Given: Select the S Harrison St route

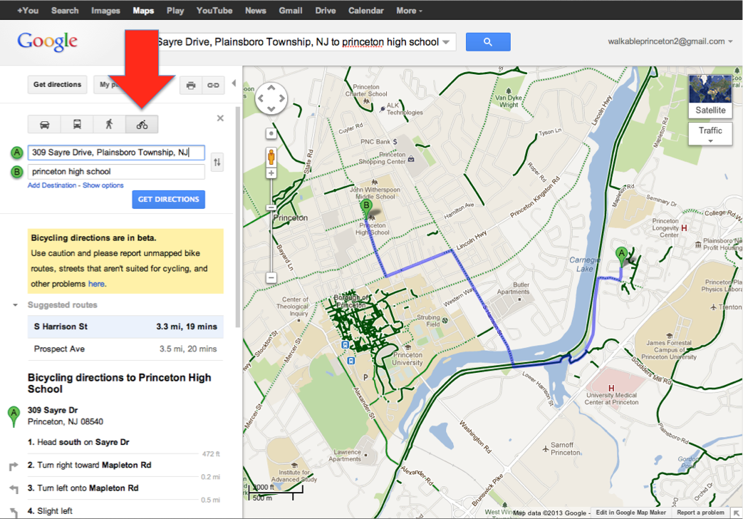Looking at the screenshot, I should tap(125, 327).
